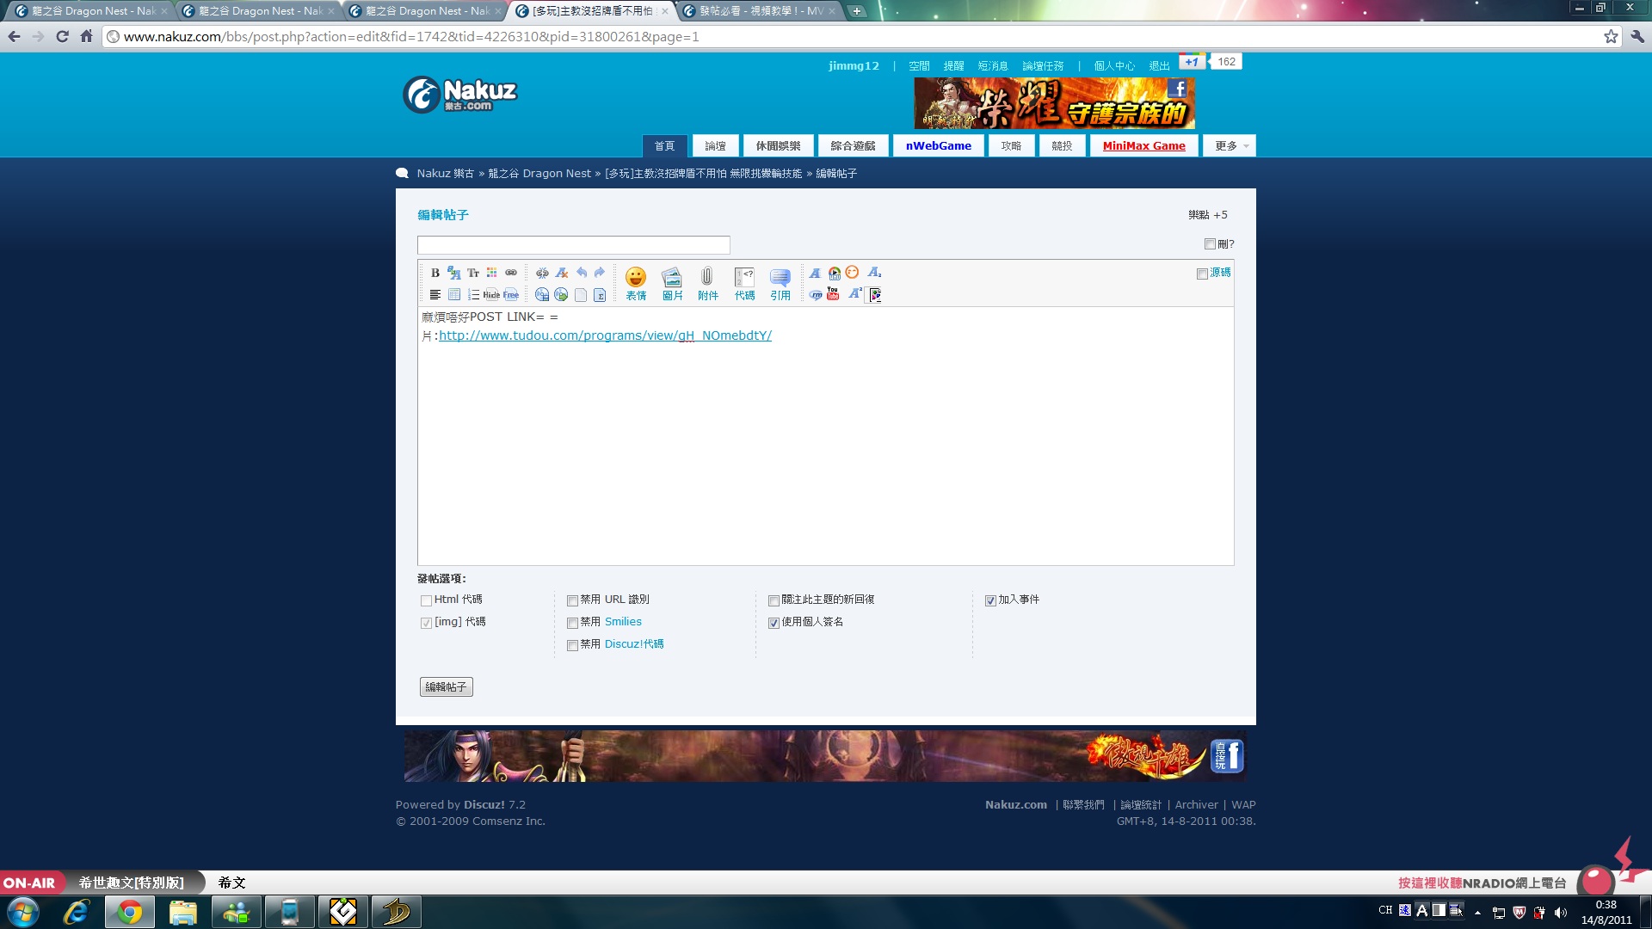
Task: Click the YouTube embed icon
Action: pos(833,294)
